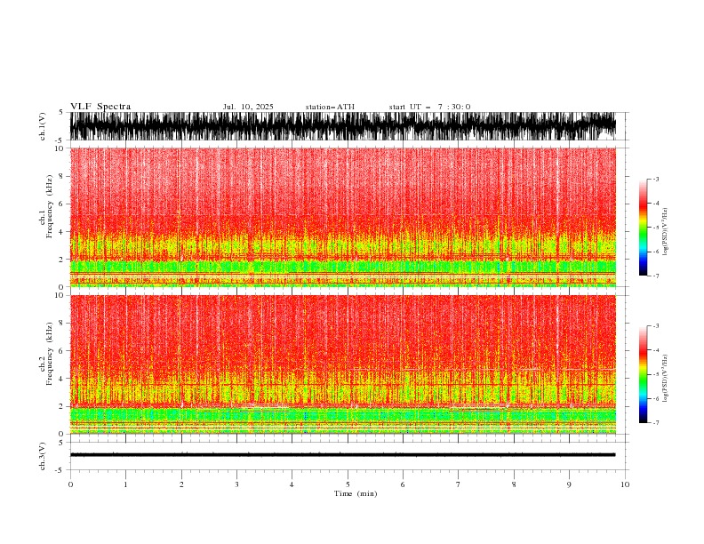Click the date 'Jul. 10, 2025'

248,107
